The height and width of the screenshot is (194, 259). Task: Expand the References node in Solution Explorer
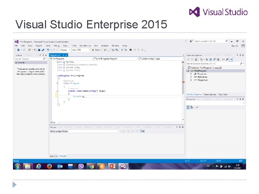(191, 77)
